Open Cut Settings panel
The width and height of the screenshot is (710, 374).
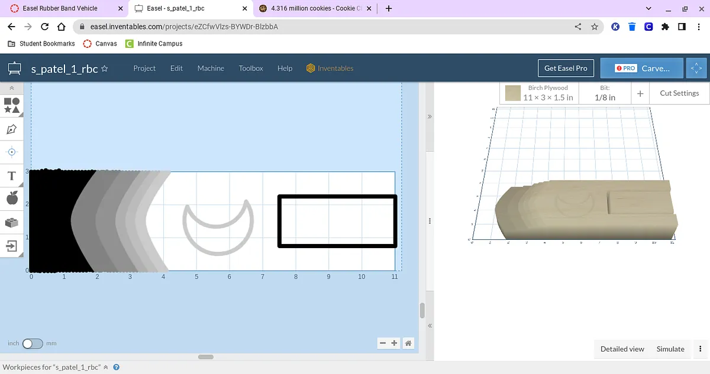click(x=679, y=93)
